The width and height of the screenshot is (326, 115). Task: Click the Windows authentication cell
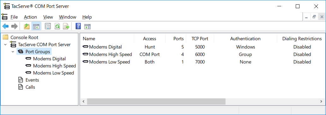click(x=246, y=47)
